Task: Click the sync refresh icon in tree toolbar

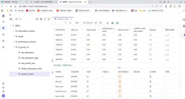Action: (37, 19)
